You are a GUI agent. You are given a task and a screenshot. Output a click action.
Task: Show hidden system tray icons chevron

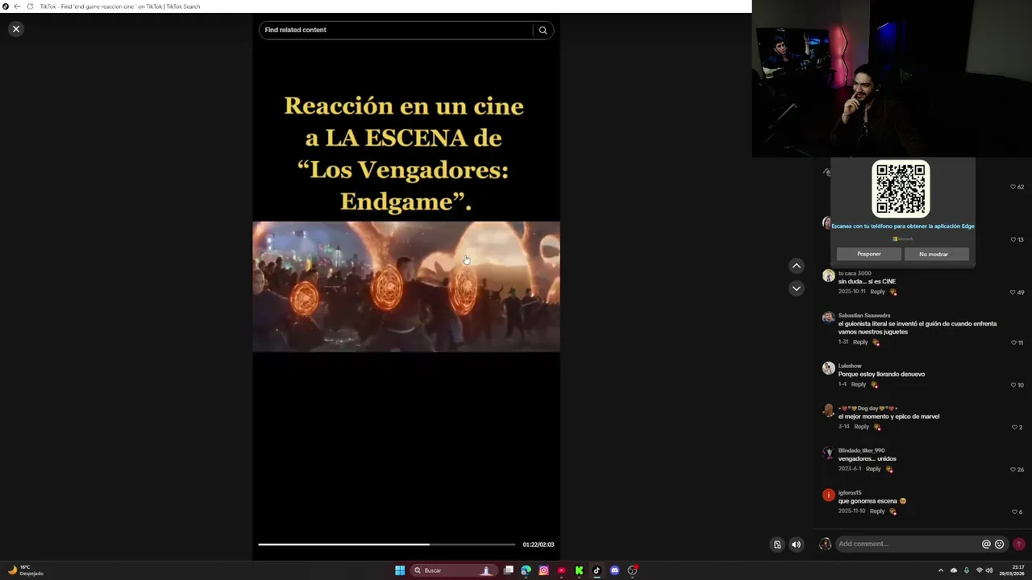tap(940, 570)
